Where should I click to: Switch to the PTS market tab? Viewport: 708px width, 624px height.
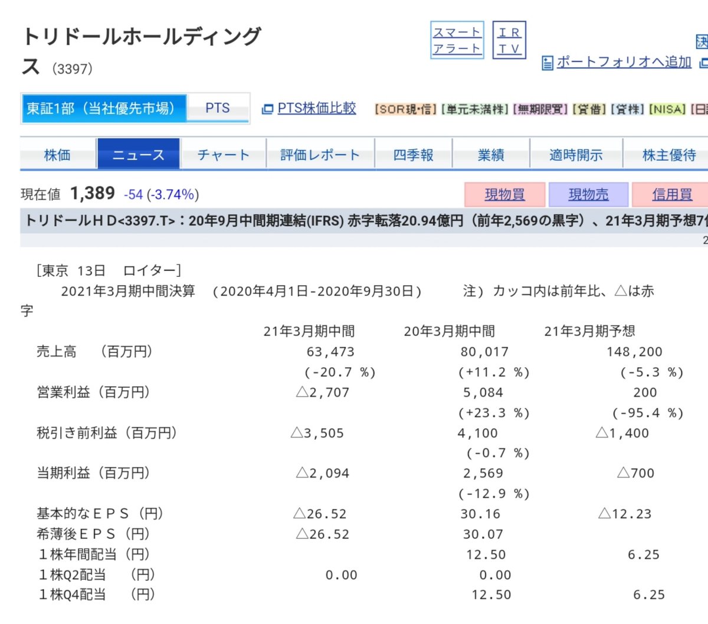click(x=218, y=109)
